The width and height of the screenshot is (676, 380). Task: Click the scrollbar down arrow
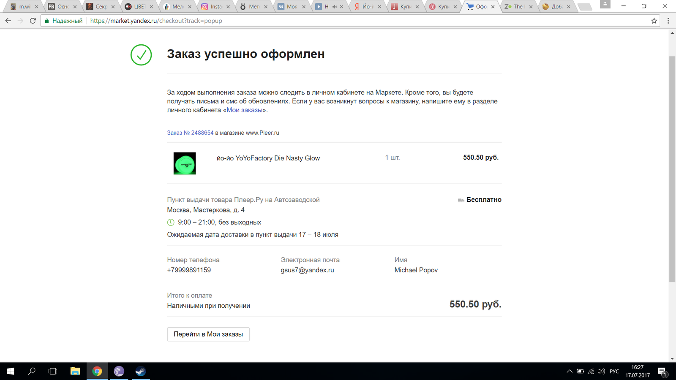[672, 358]
